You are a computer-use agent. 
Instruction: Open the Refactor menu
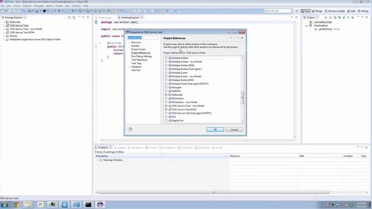pos(27,6)
